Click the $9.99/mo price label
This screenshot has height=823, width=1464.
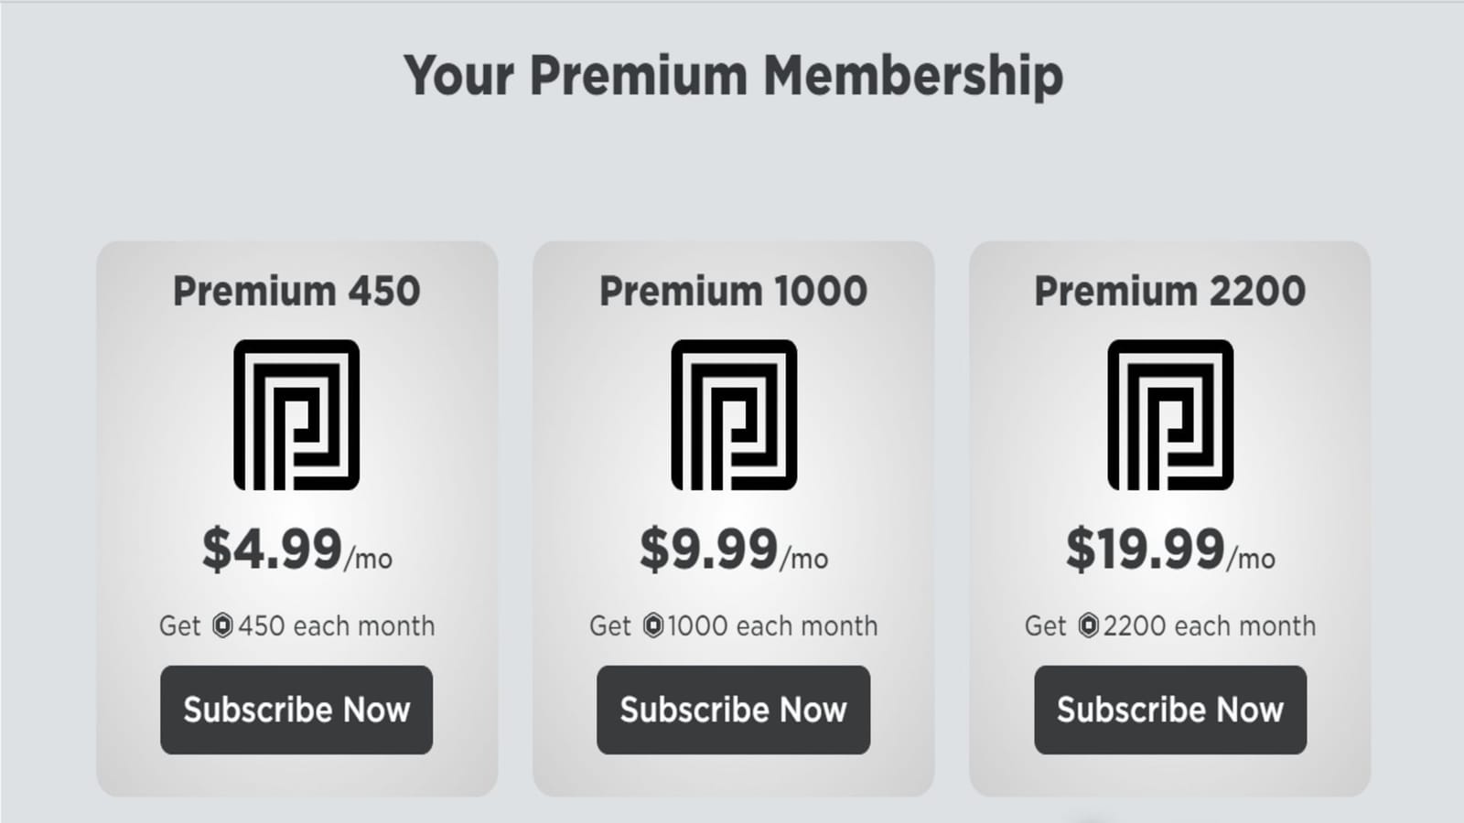[x=732, y=550]
